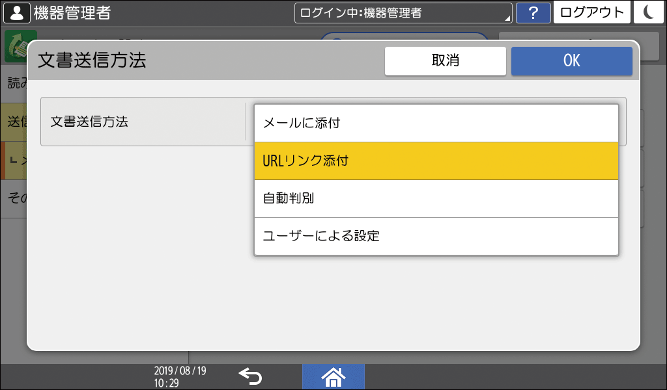The height and width of the screenshot is (390, 667).
Task: Open the 読み取り sidebar tab
Action: (x=12, y=84)
